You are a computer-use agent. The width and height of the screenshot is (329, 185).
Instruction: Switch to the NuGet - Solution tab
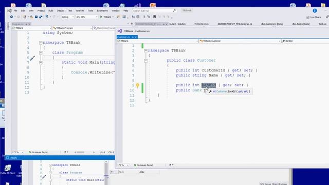coord(177,24)
